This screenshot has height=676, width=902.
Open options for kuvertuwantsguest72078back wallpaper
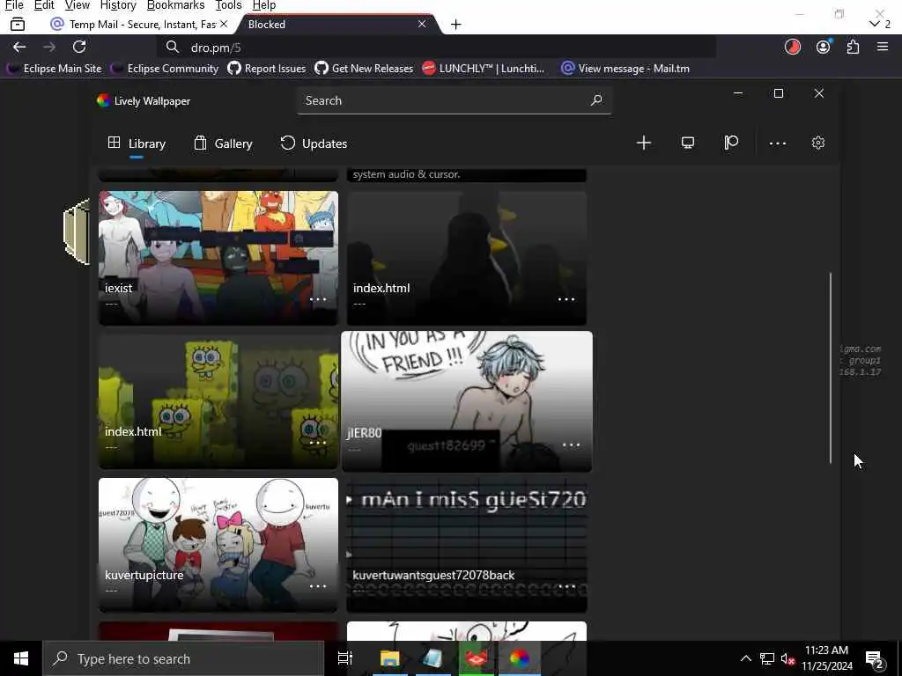pos(566,586)
